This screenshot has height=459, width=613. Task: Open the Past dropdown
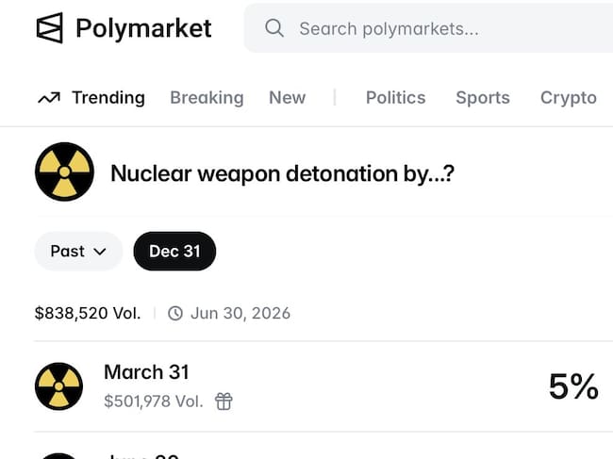coord(78,252)
